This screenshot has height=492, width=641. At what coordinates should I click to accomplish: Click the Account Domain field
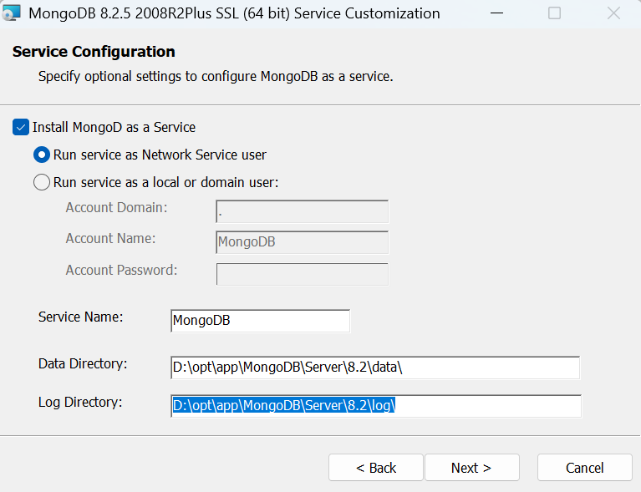[x=302, y=211]
